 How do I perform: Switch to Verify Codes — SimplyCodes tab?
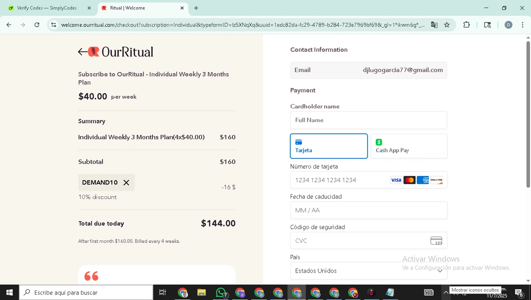click(47, 8)
